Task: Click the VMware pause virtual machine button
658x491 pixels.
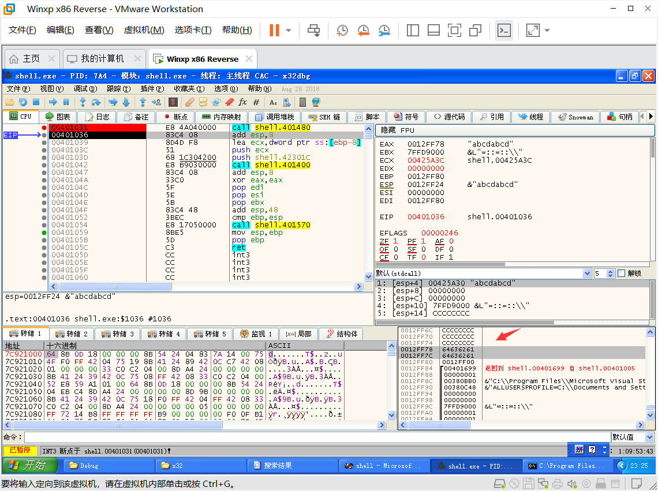Action: click(x=274, y=30)
